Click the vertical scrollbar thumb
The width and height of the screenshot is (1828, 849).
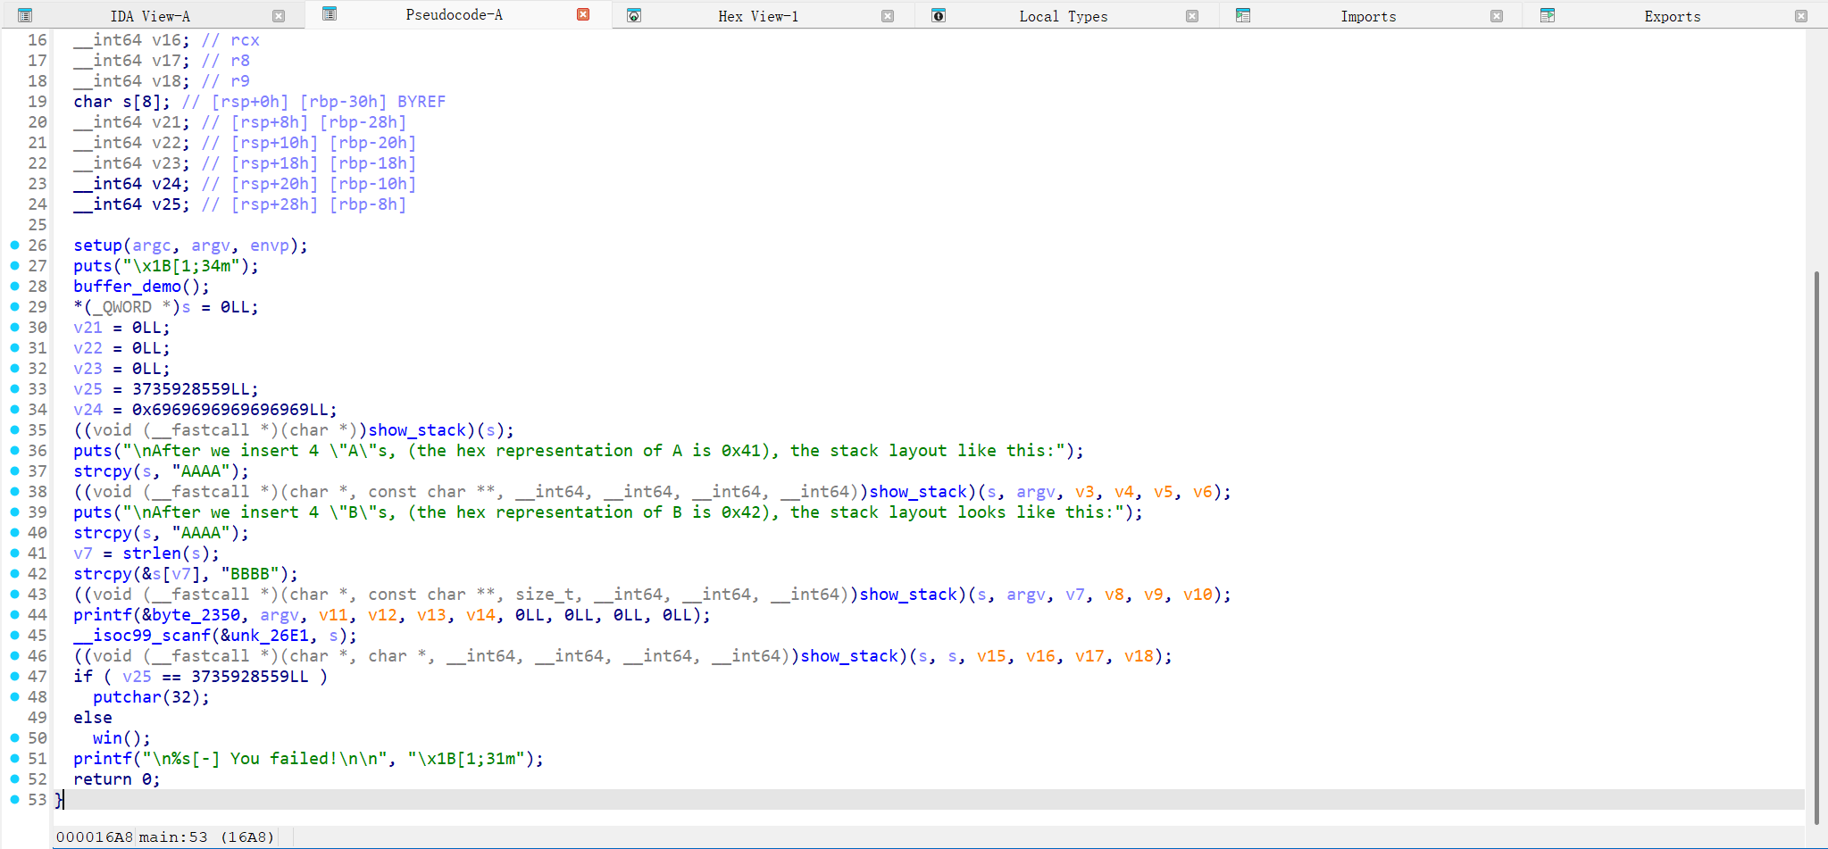[x=1816, y=547]
